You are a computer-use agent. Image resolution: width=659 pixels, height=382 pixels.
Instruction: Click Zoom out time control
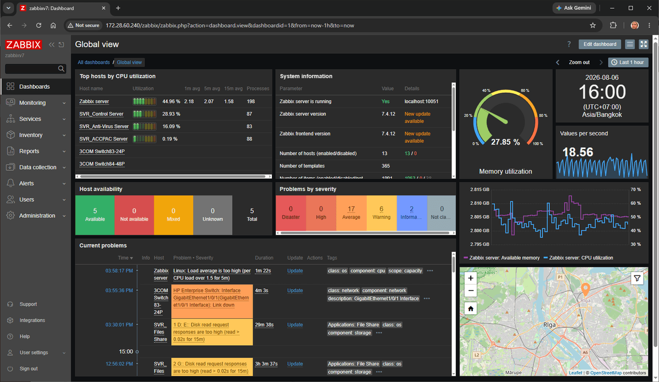(579, 63)
